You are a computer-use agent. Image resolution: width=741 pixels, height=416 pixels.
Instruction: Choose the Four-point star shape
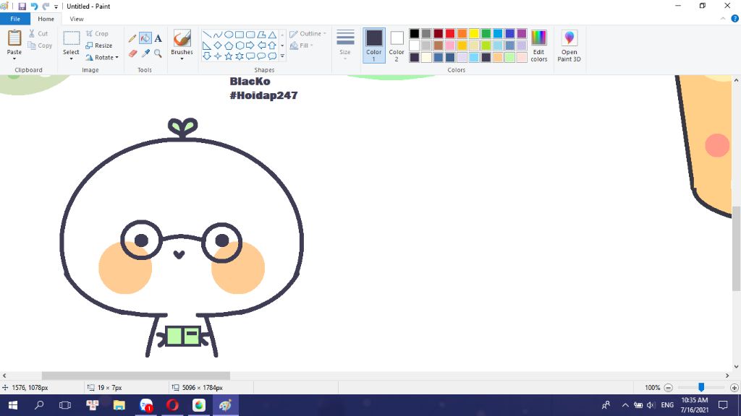(x=217, y=56)
